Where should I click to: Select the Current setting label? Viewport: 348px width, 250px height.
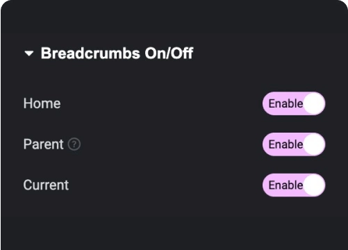coord(46,185)
